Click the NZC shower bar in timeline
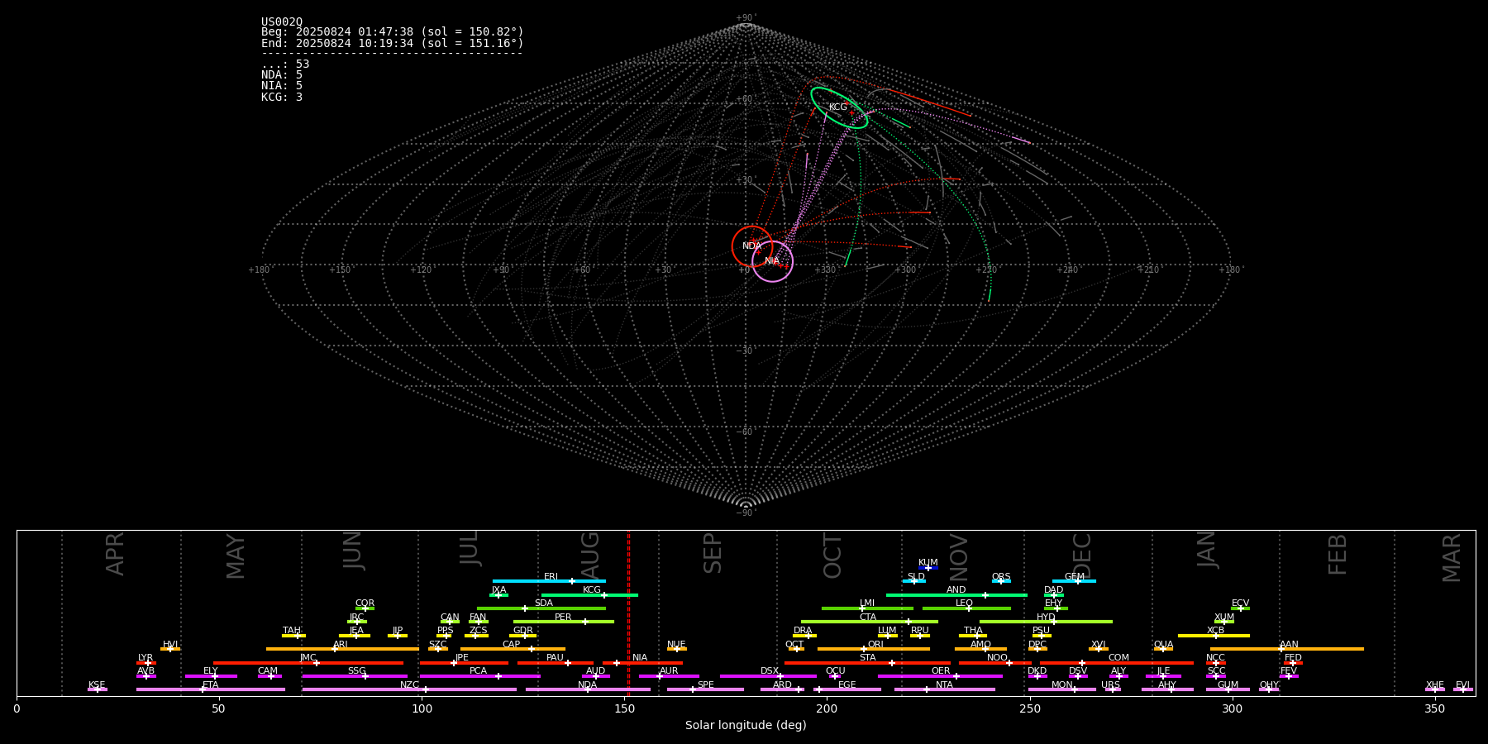 (x=409, y=689)
